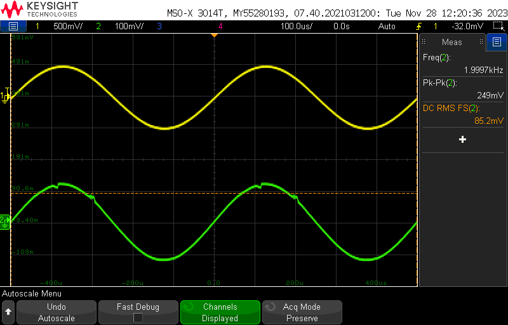Open the Channels Displayed softkey options

coord(220,312)
